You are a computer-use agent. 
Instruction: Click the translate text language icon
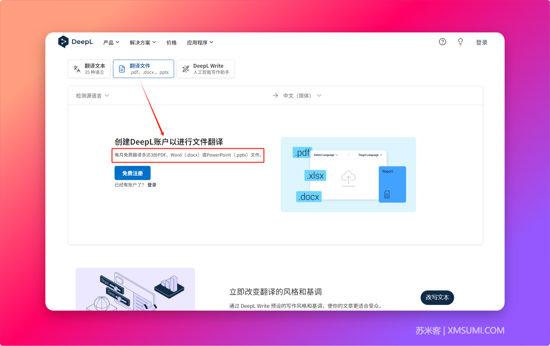coord(77,69)
